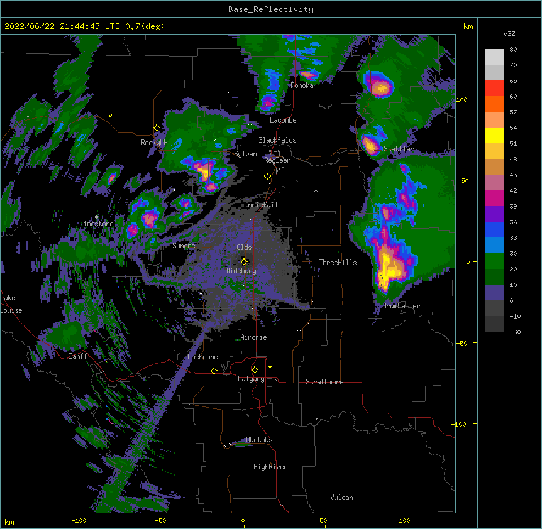Select the magenta 39-42 dBZ legend swatch
This screenshot has height=529, width=542.
pyautogui.click(x=494, y=199)
